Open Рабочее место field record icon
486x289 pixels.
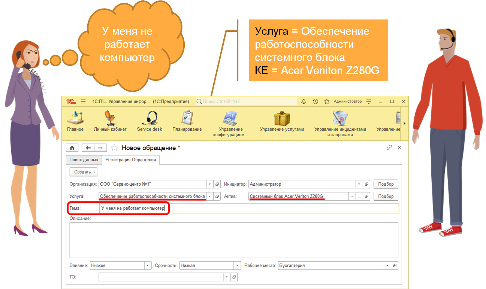click(x=394, y=265)
